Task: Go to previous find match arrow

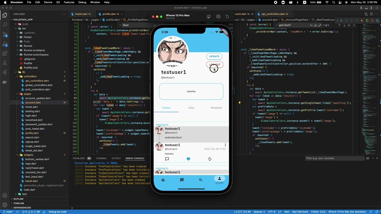Action: (339, 25)
